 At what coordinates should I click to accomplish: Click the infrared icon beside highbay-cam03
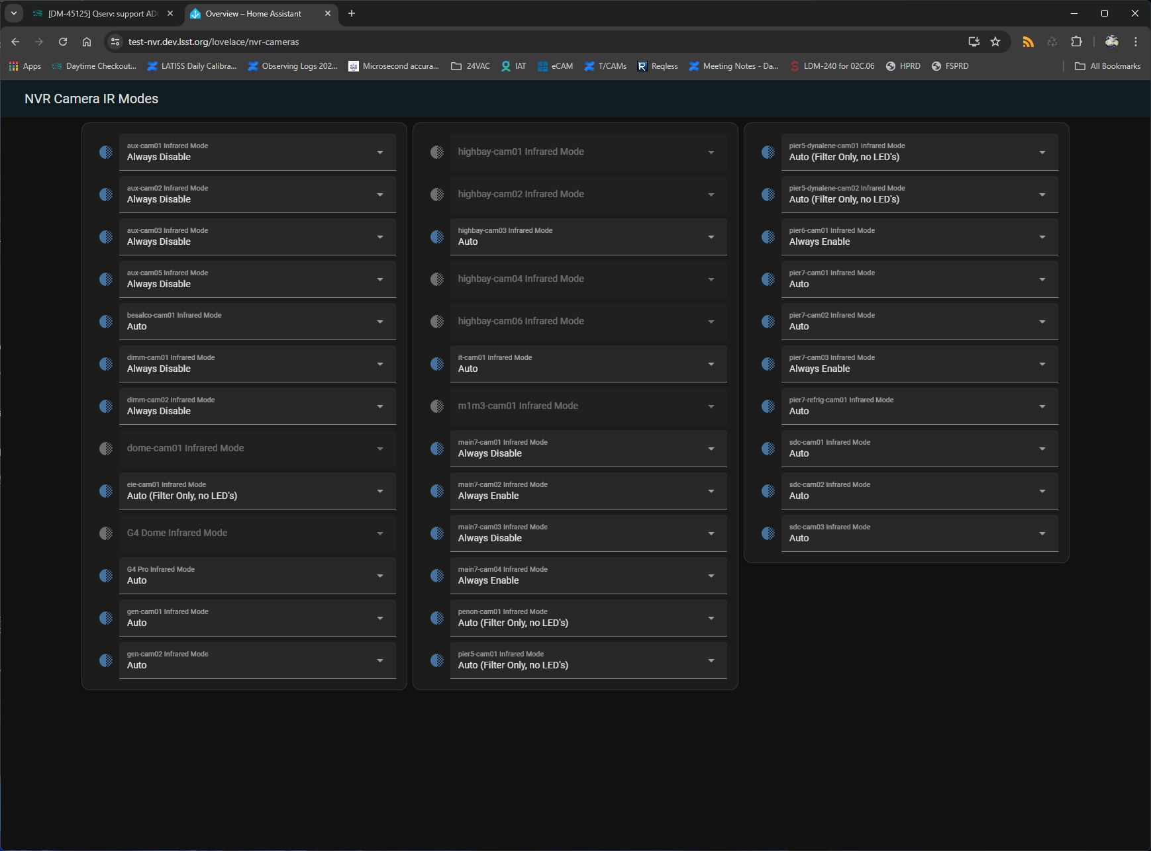pyautogui.click(x=437, y=237)
